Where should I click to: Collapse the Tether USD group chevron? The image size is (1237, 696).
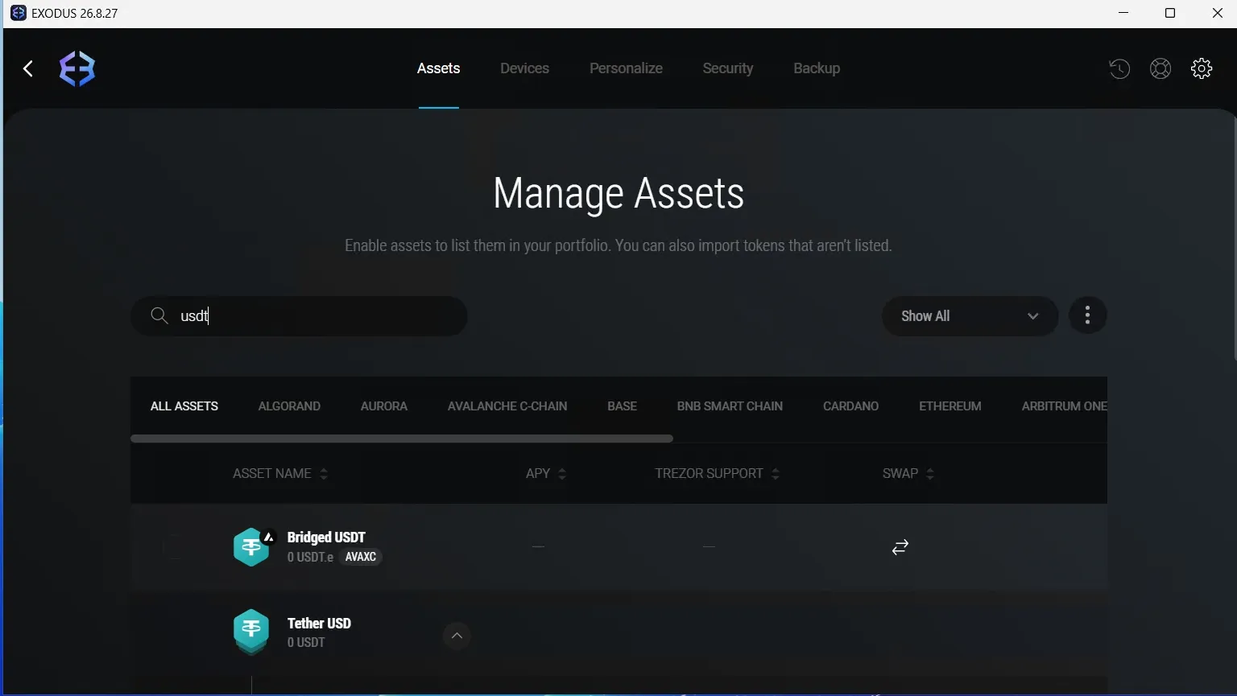click(x=457, y=636)
